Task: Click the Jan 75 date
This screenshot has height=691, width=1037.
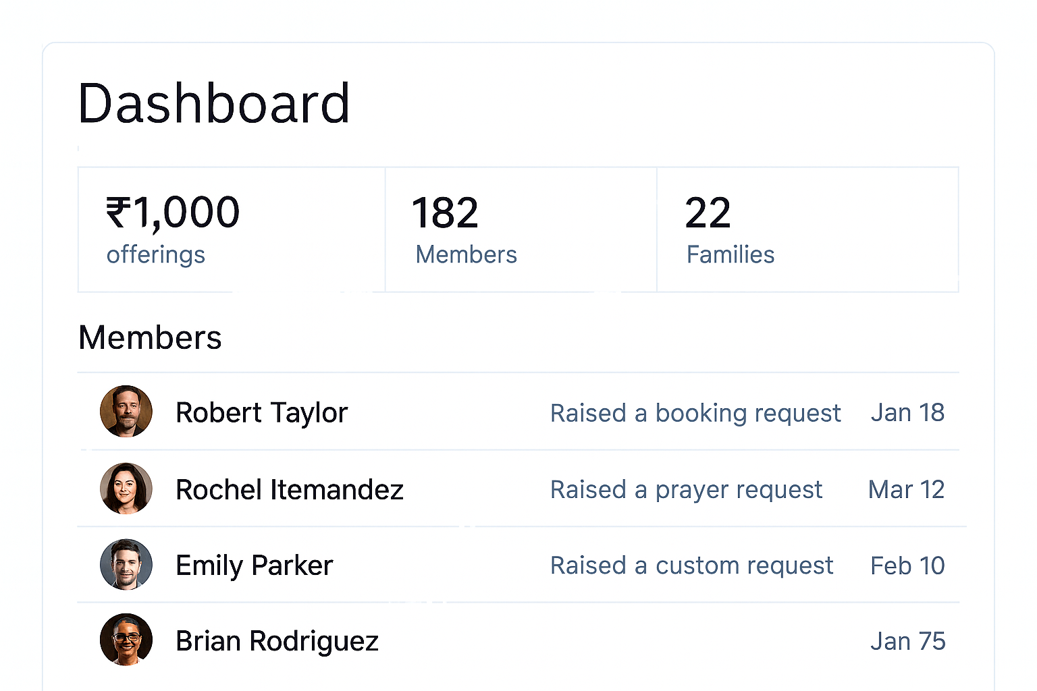Action: click(907, 641)
